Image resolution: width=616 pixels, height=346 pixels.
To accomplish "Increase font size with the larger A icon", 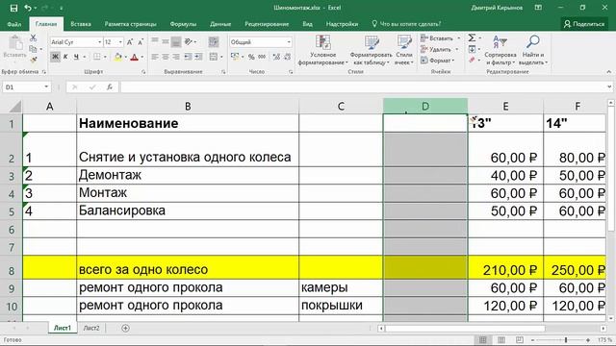I will coord(130,42).
